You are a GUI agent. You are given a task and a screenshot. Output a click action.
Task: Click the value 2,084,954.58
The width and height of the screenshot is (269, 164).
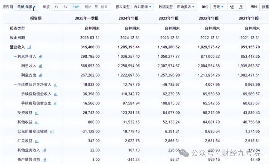pyautogui.click(x=208, y=66)
